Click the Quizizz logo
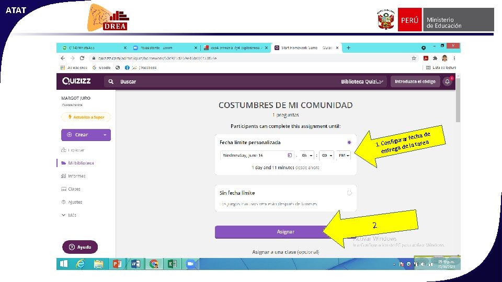Image resolution: width=502 pixels, height=282 pixels. (x=76, y=81)
